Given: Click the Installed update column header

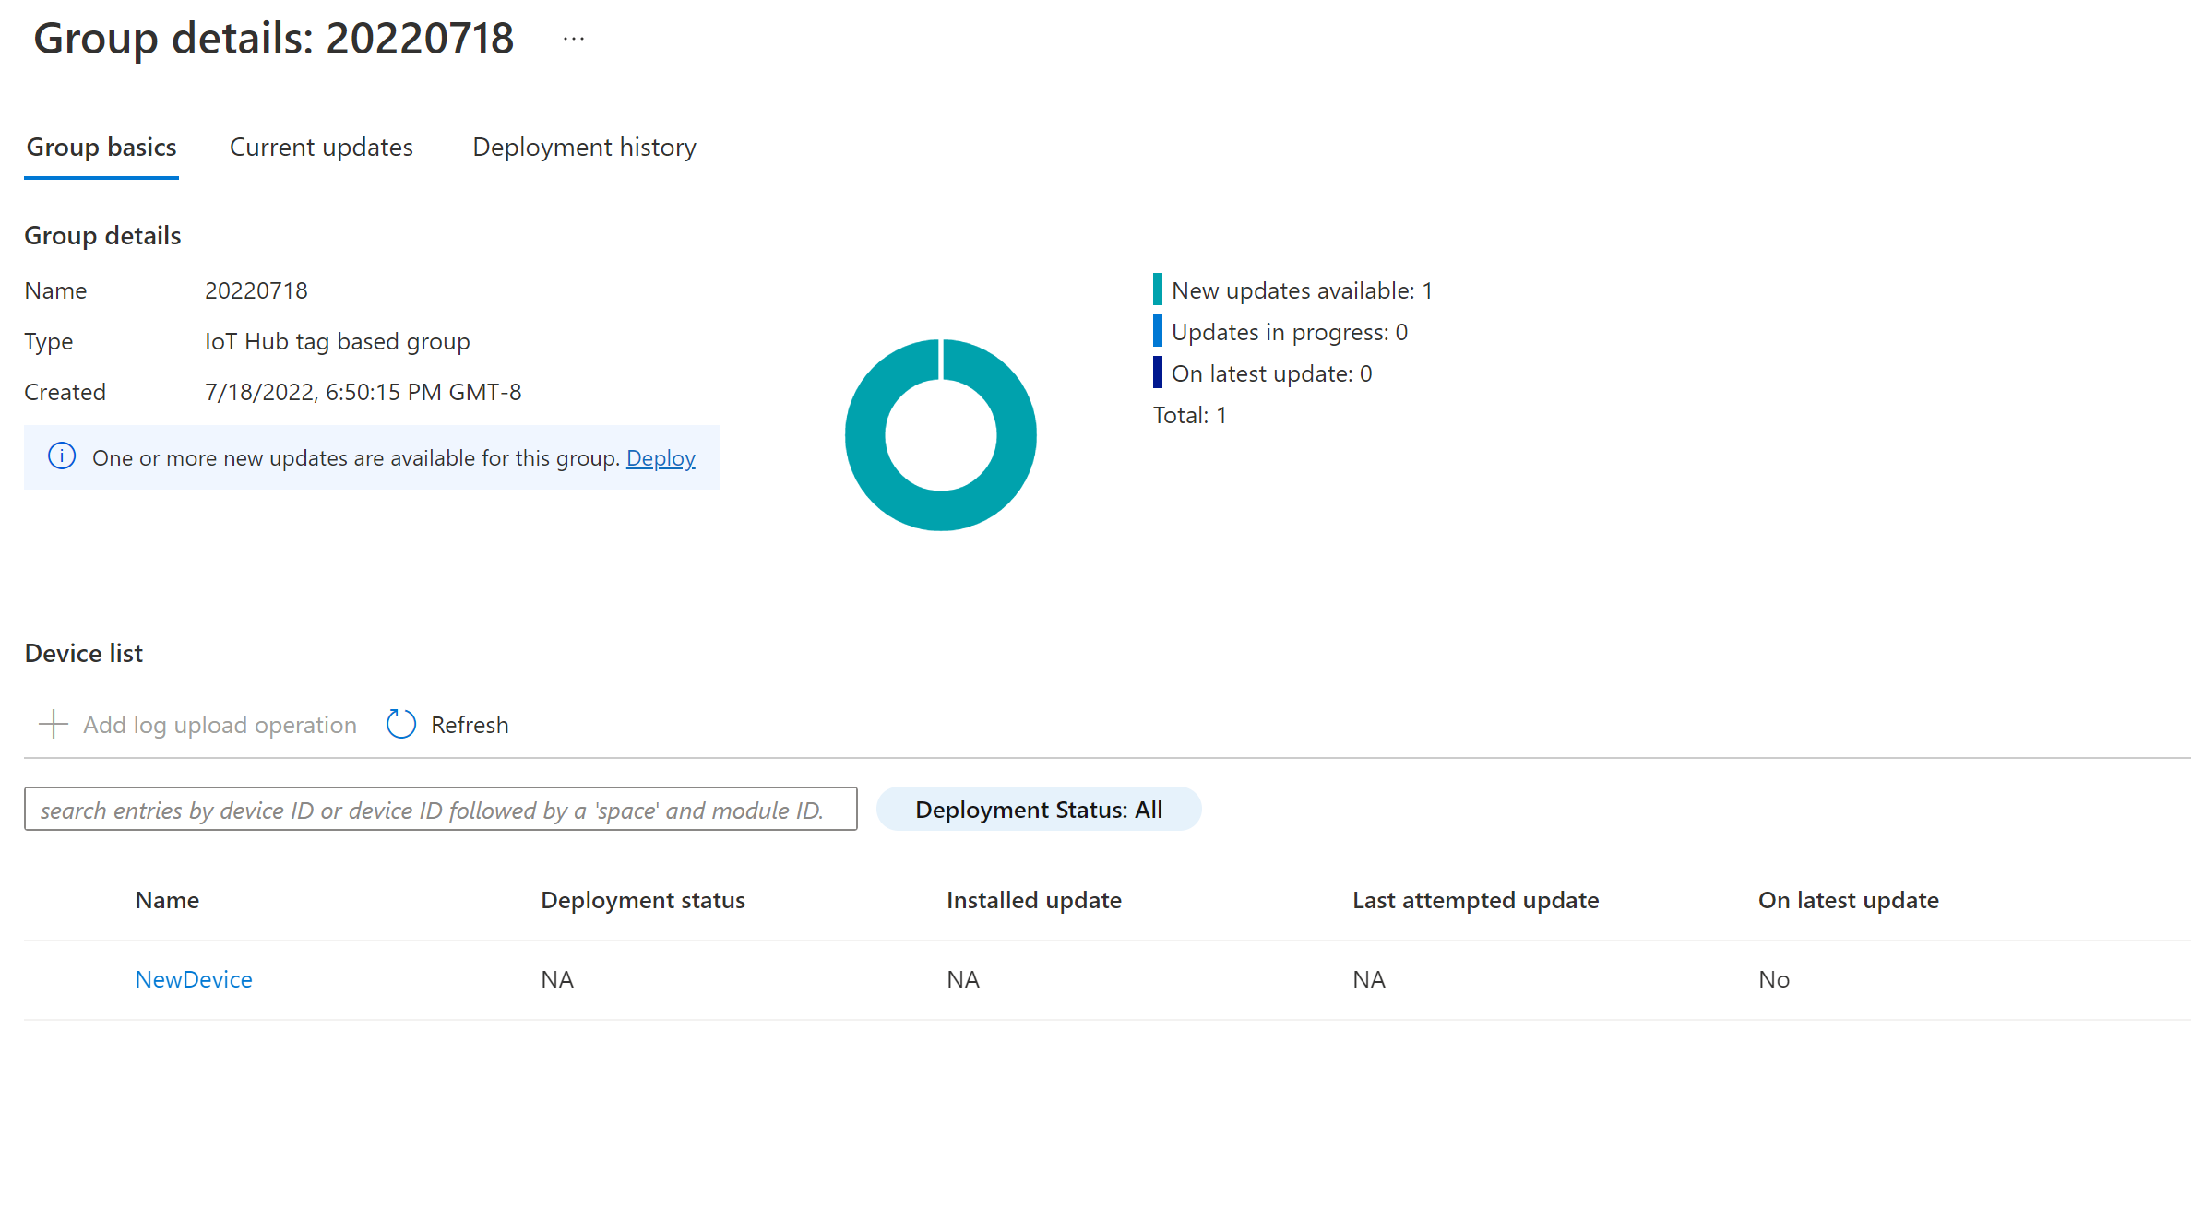Looking at the screenshot, I should [1033, 900].
